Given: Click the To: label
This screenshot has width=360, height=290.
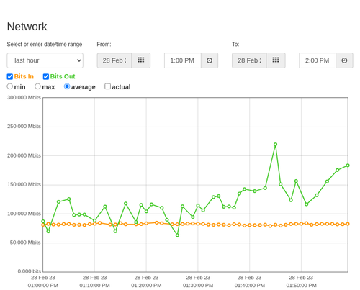Looking at the screenshot, I should point(235,45).
